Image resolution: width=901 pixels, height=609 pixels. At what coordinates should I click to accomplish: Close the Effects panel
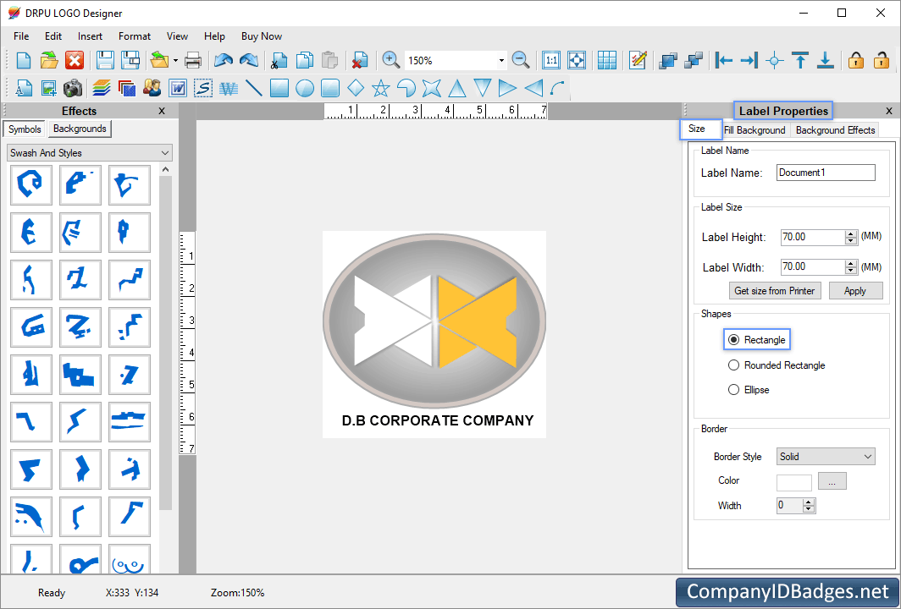(x=162, y=111)
